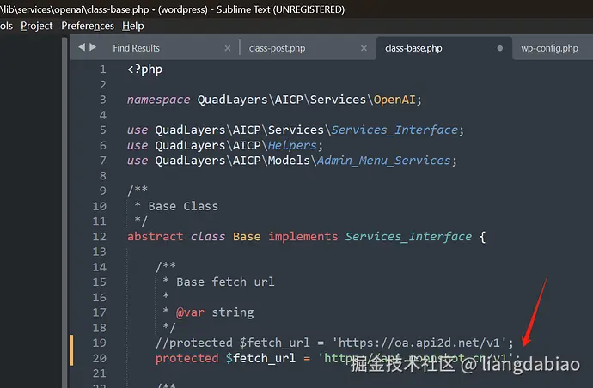
Task: Open the Help menu
Action: click(x=132, y=26)
